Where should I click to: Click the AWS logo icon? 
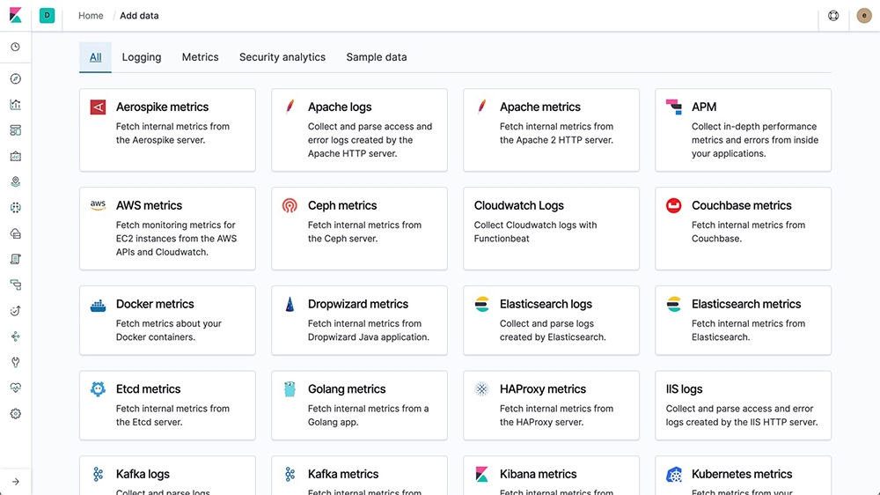[99, 205]
